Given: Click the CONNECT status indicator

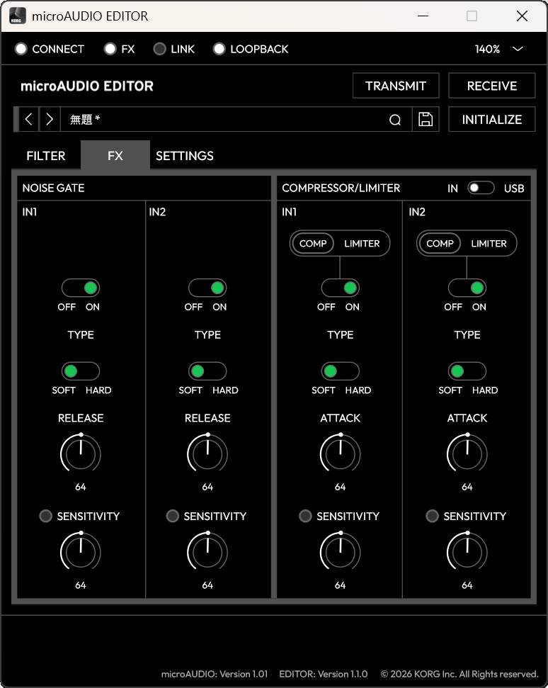Looking at the screenshot, I should pyautogui.click(x=21, y=49).
